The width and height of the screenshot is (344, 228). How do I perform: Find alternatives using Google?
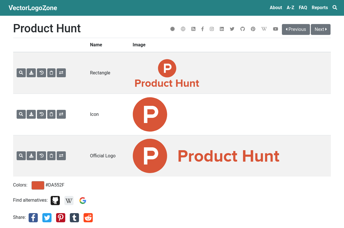point(83,201)
